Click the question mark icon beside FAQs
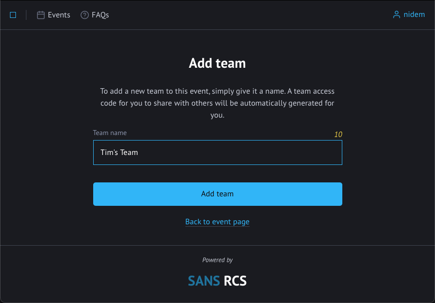 (85, 15)
